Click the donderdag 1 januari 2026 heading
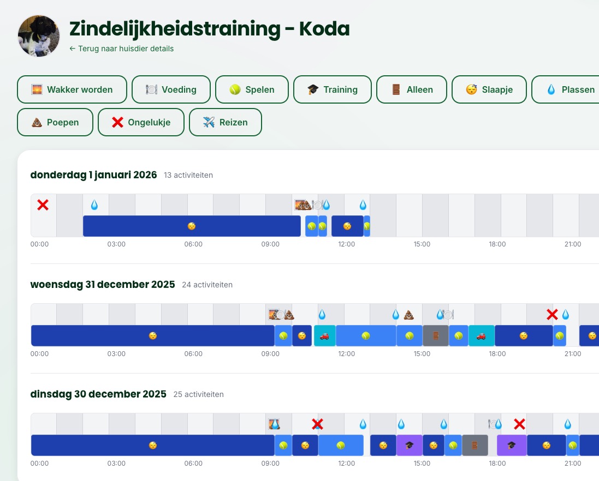599x481 pixels. pyautogui.click(x=93, y=175)
